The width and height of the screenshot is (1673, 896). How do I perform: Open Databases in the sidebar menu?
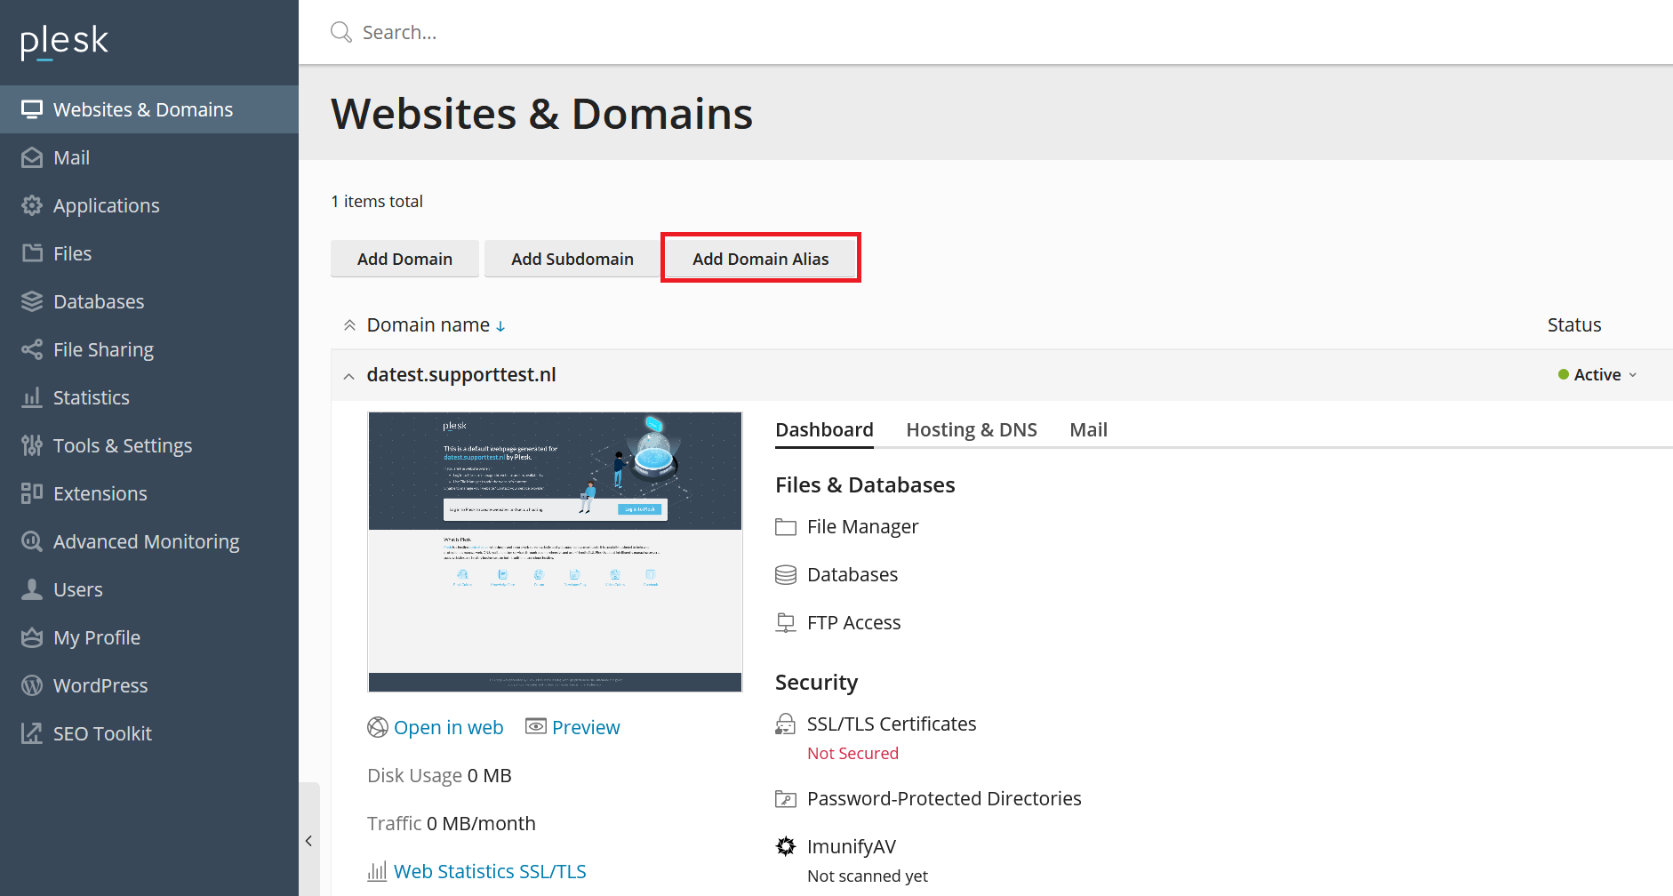tap(149, 301)
